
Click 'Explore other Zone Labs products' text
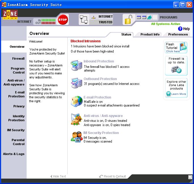pos(176,85)
